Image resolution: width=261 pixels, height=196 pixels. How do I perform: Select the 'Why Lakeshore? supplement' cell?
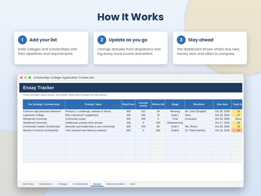click(93, 115)
